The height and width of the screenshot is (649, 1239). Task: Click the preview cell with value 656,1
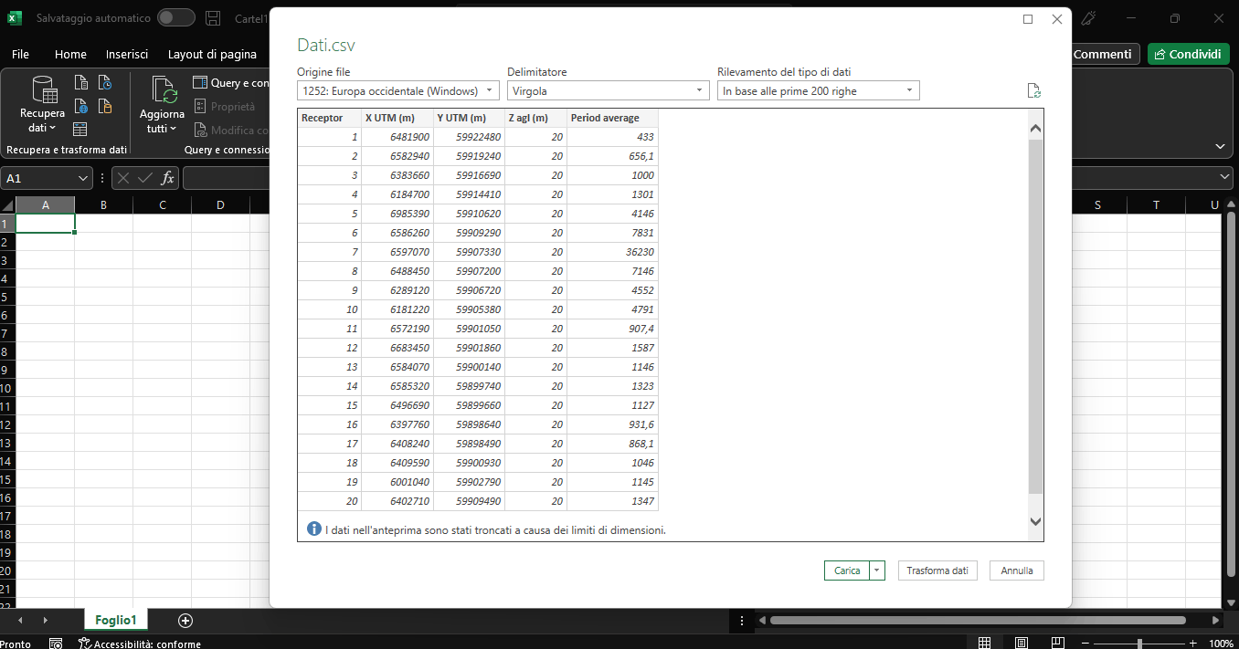[612, 156]
